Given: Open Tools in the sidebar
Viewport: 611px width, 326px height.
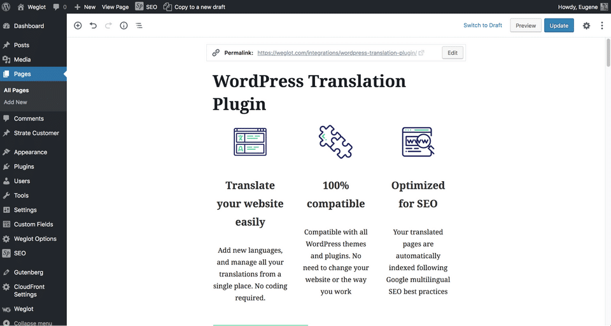Looking at the screenshot, I should tap(33, 195).
